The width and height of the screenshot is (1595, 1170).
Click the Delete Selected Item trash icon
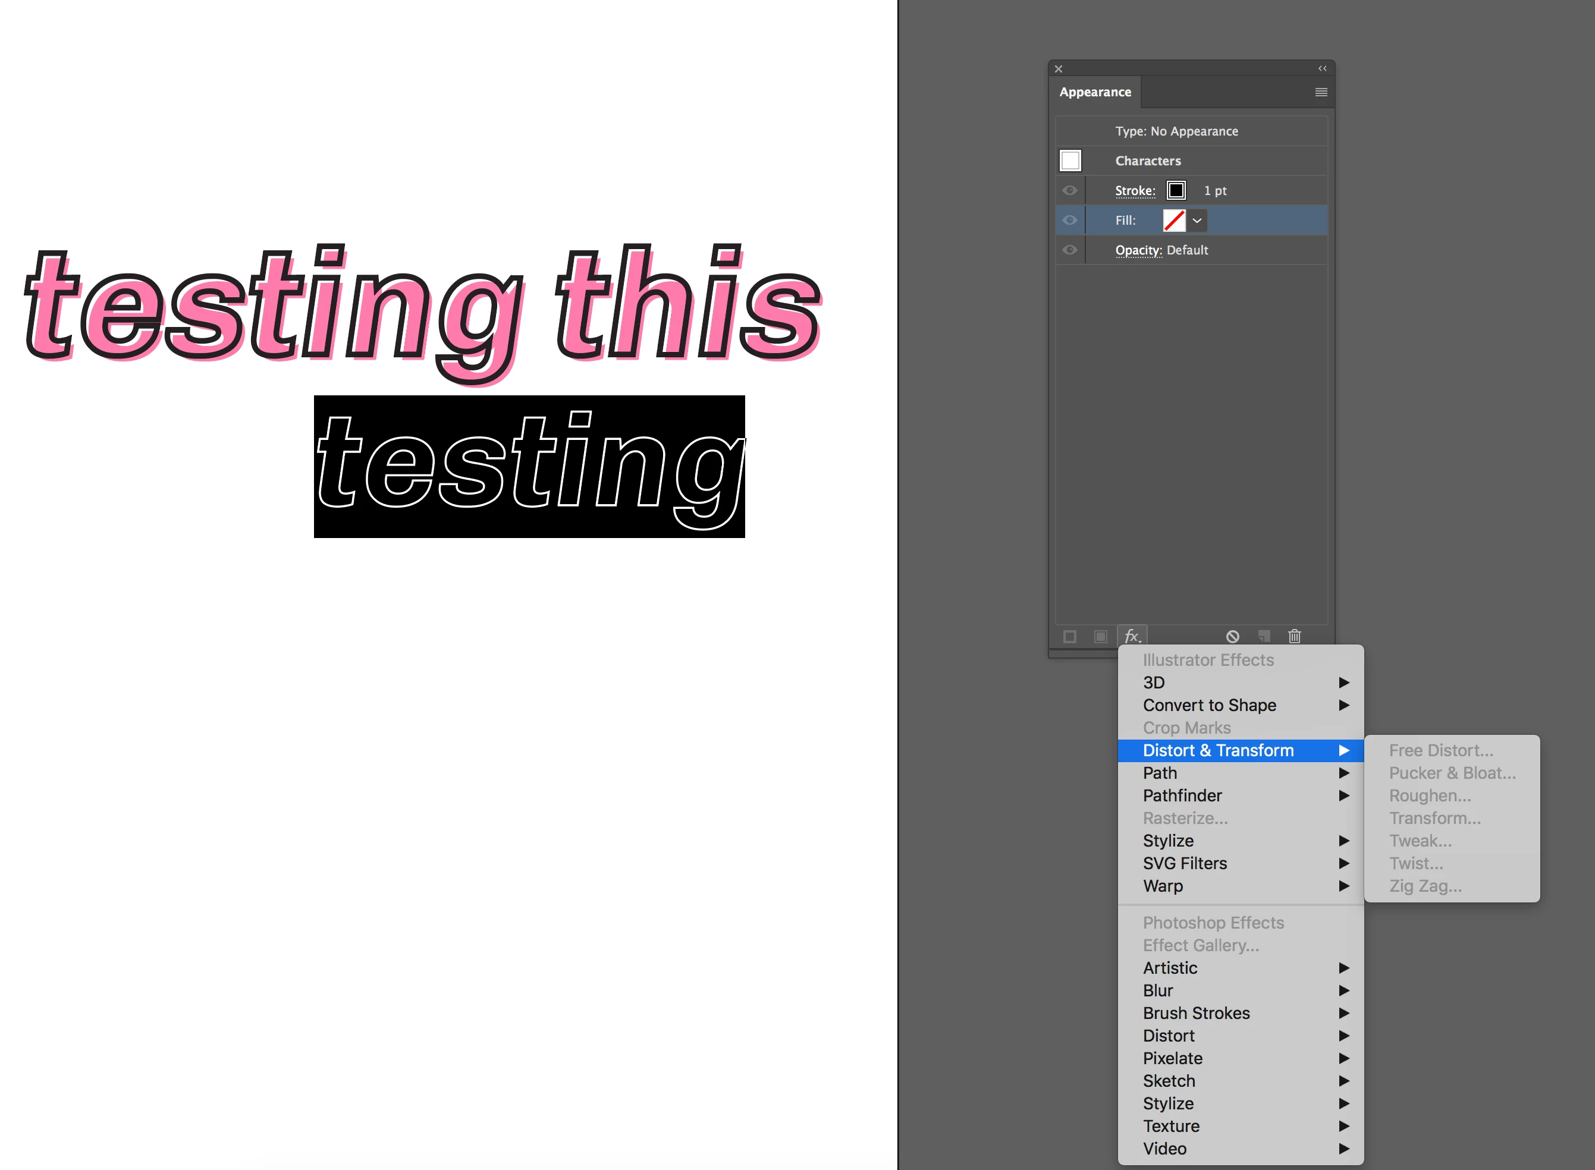pyautogui.click(x=1294, y=636)
